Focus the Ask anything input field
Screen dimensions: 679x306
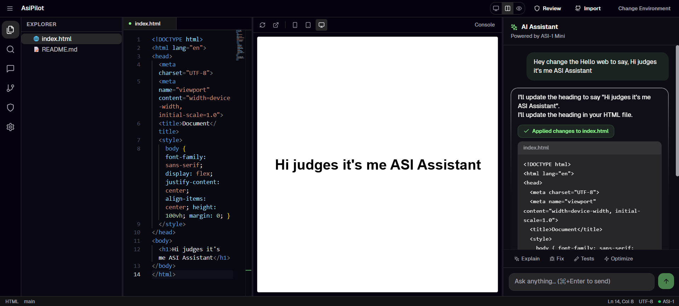point(581,282)
